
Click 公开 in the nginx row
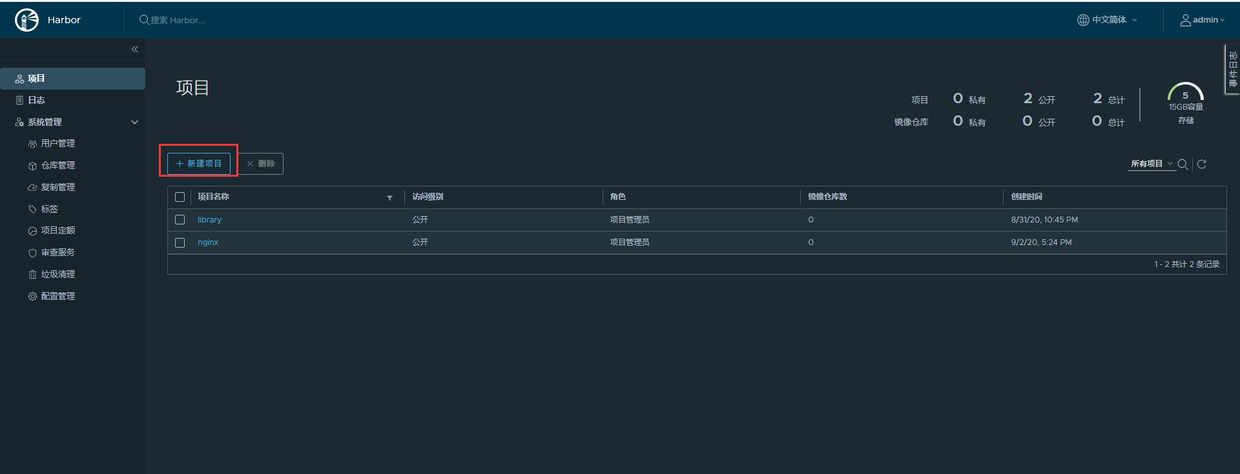coord(420,242)
